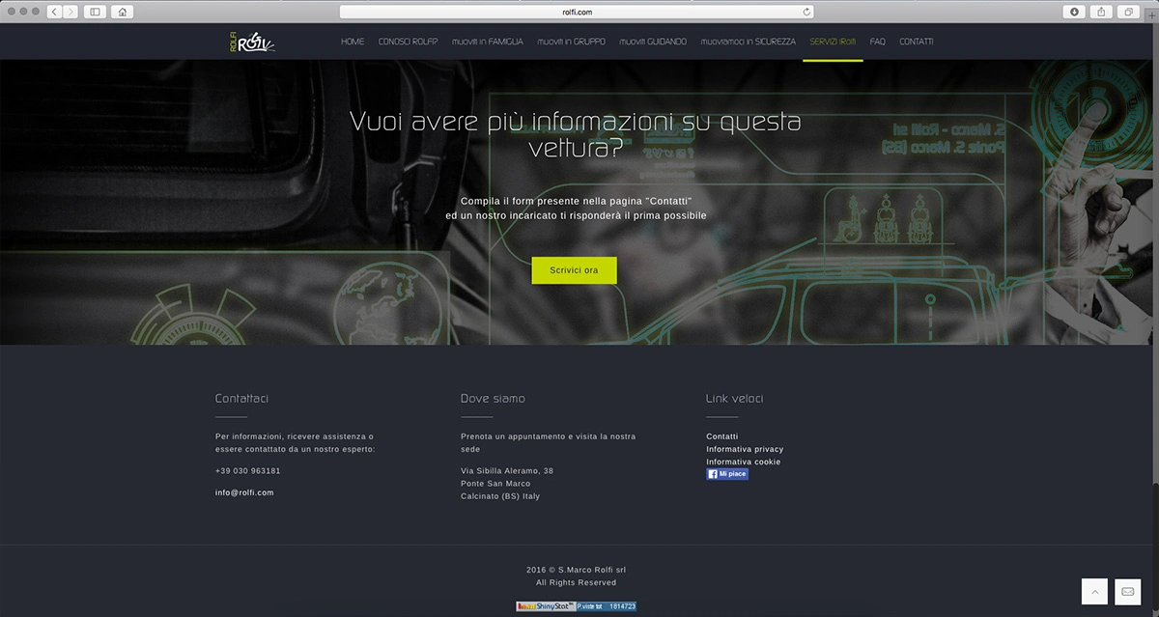The width and height of the screenshot is (1159, 617).
Task: Toggle the Safari sidebar button
Action: click(x=95, y=12)
